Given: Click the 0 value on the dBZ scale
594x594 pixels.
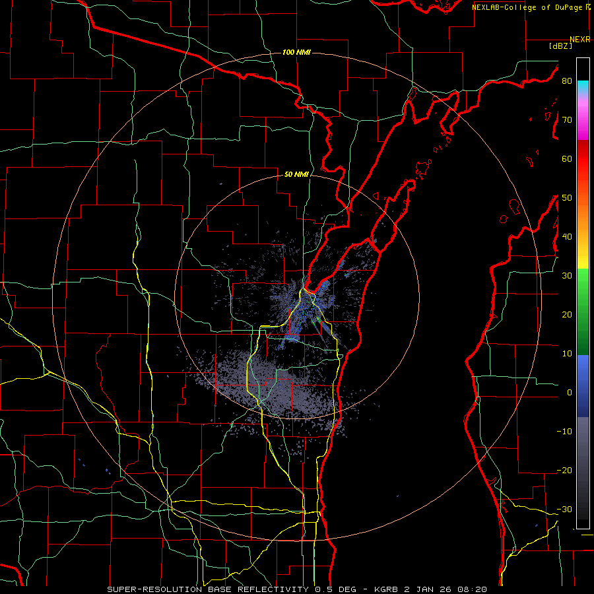Looking at the screenshot, I should click(569, 393).
